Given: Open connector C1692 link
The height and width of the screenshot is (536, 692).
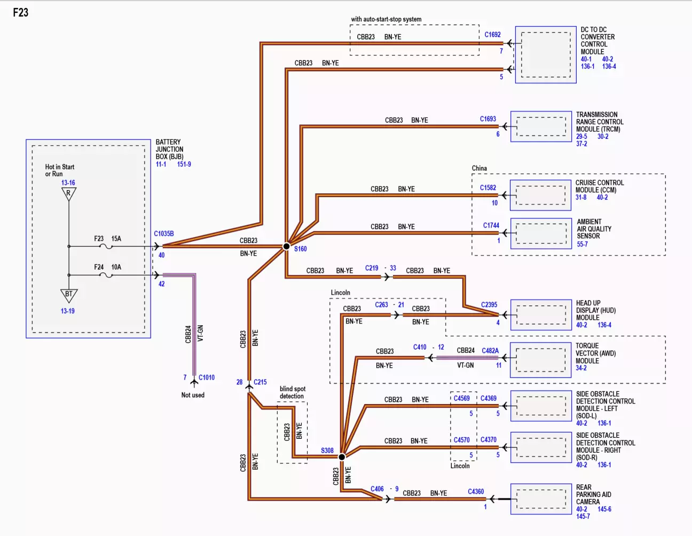Looking at the screenshot, I should coord(492,35).
